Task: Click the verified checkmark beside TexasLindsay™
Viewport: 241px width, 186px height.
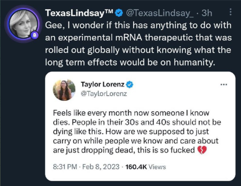Action: 118,13
